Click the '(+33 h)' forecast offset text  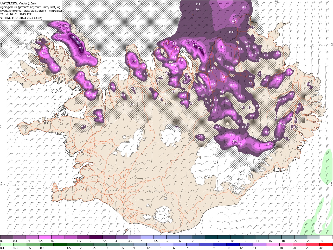[x=37, y=18]
